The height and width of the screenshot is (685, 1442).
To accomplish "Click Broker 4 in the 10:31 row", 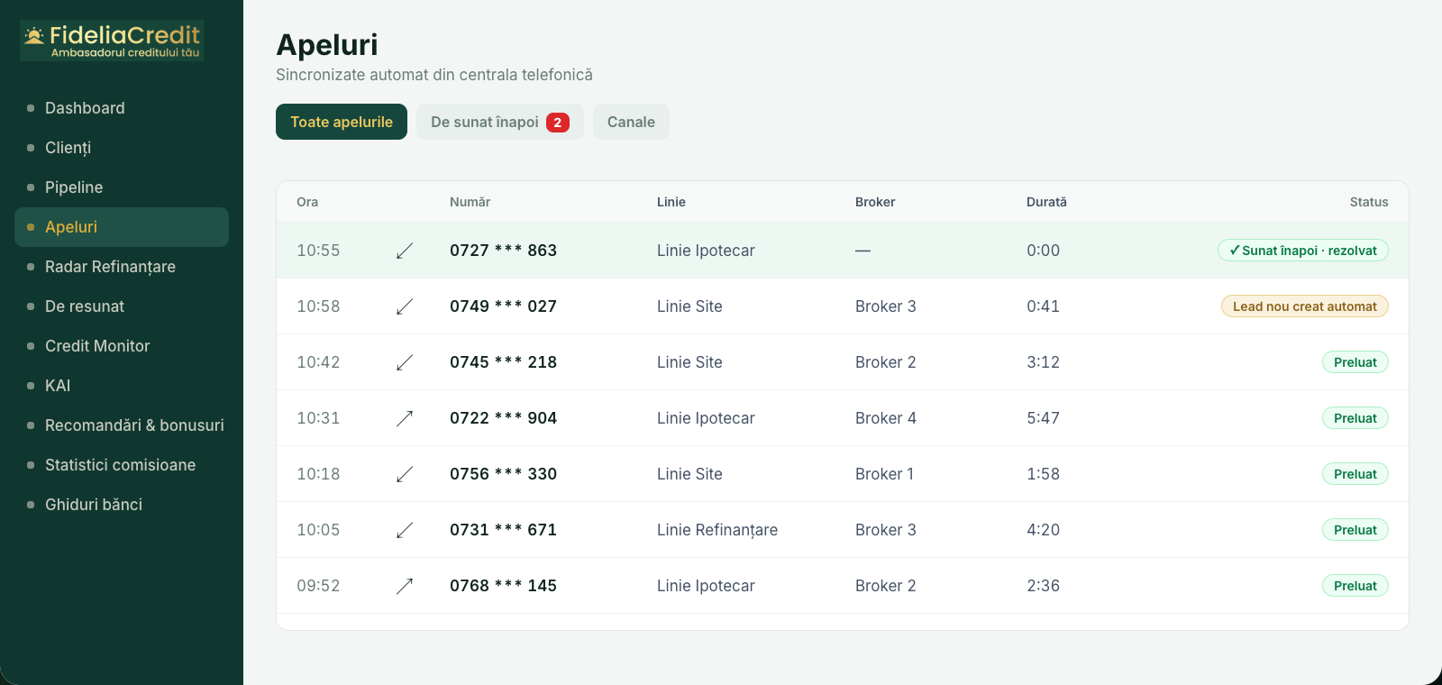I will click(886, 418).
